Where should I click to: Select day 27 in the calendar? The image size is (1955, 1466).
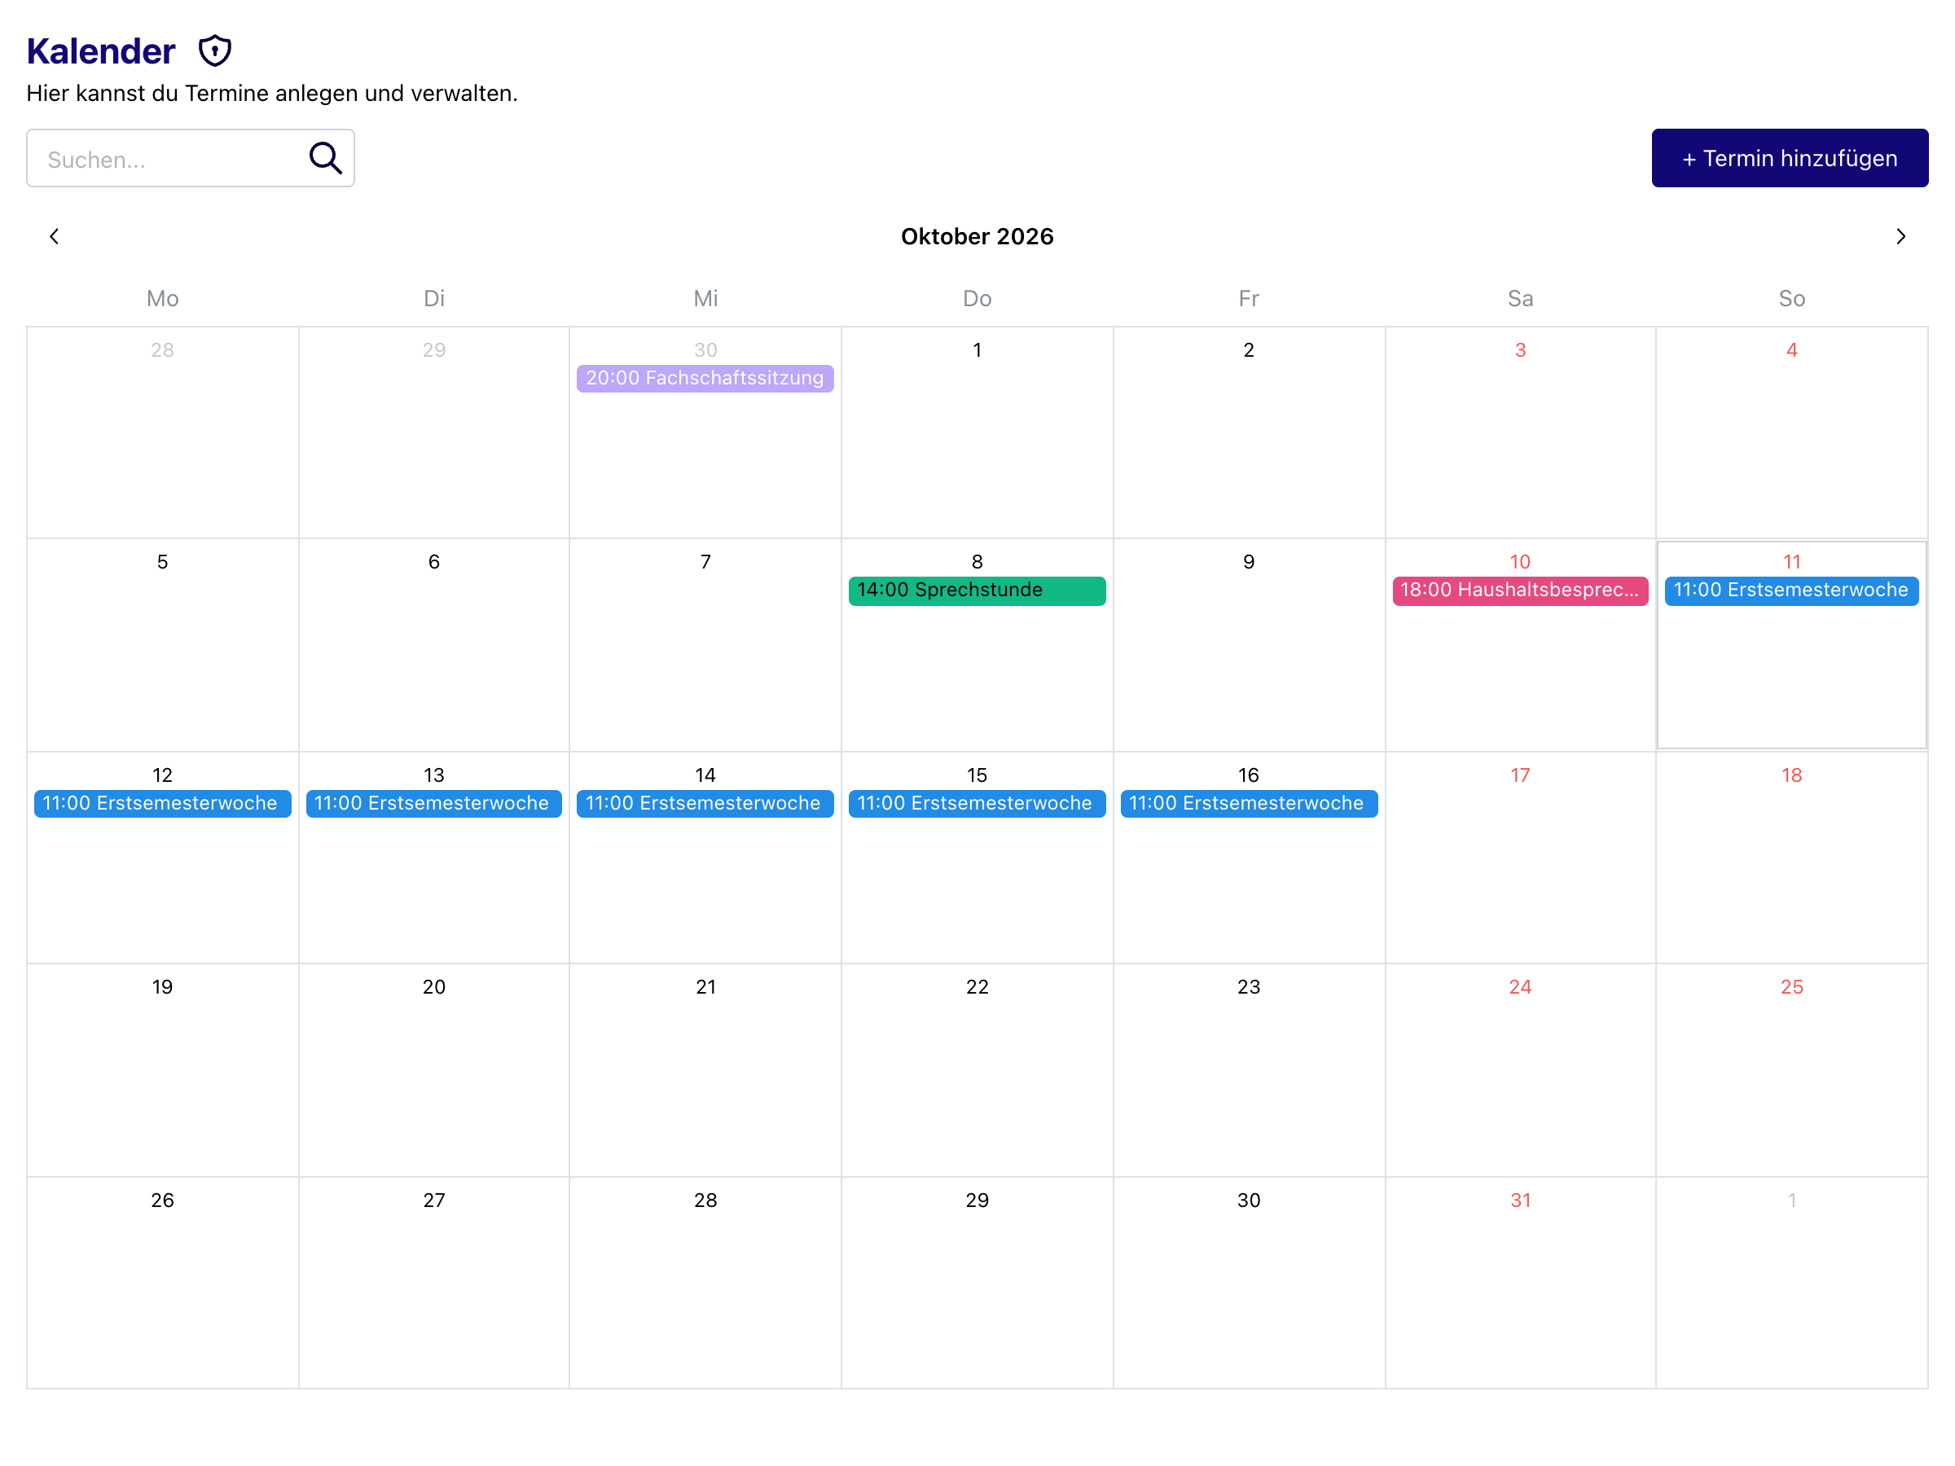[433, 1283]
